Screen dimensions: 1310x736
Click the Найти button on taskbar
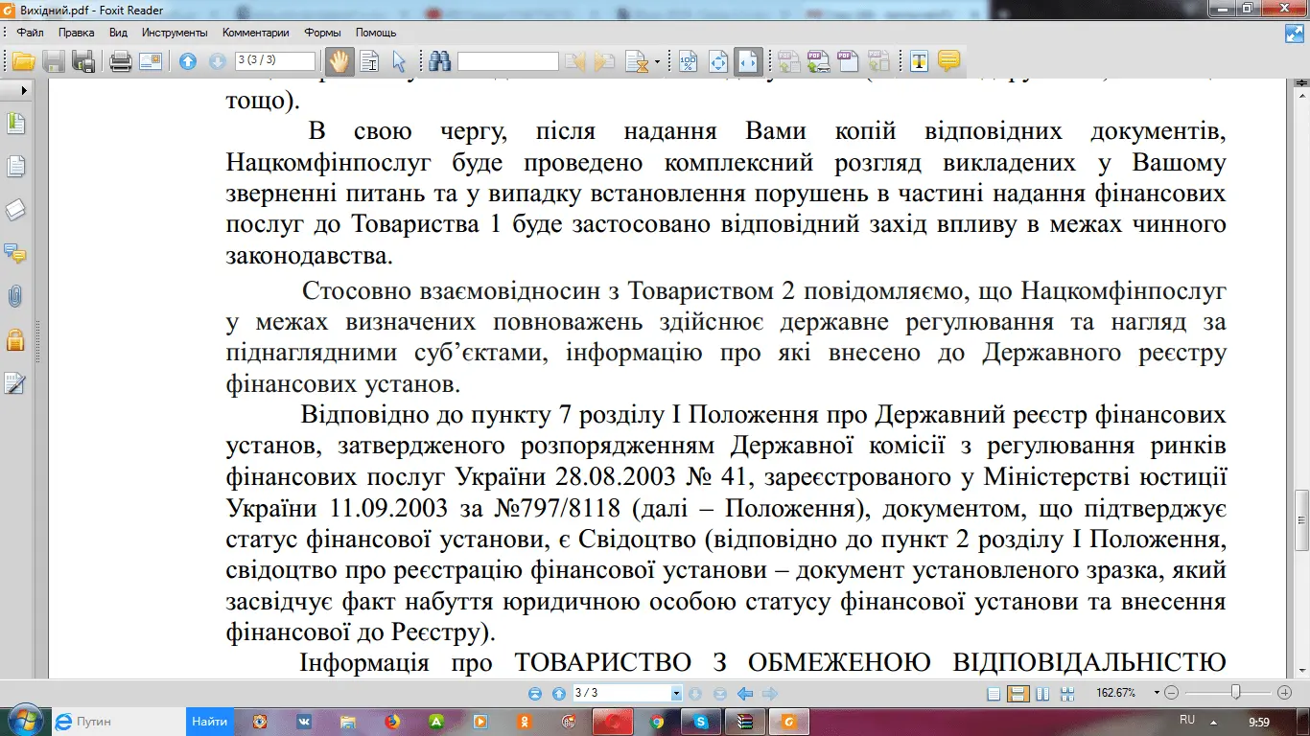pos(209,721)
